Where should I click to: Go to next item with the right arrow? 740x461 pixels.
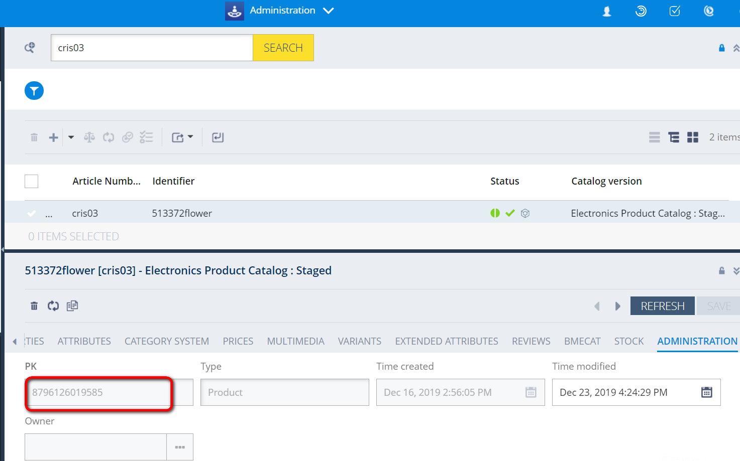click(x=617, y=306)
